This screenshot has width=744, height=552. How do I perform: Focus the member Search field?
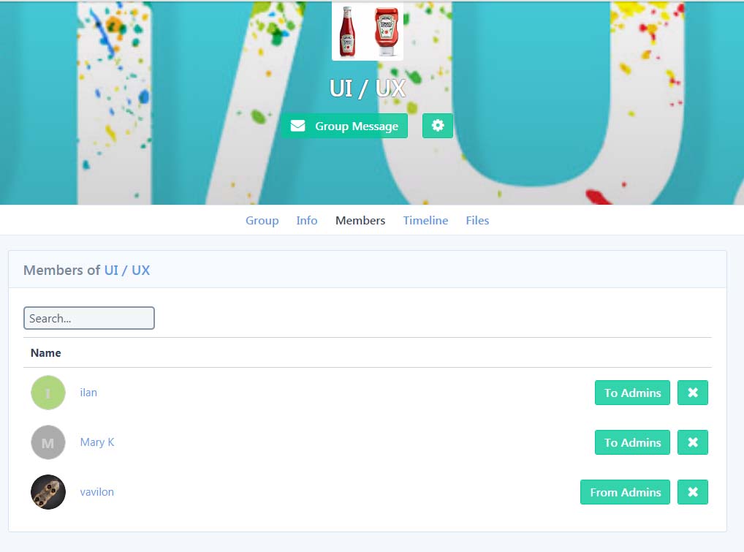click(x=89, y=318)
